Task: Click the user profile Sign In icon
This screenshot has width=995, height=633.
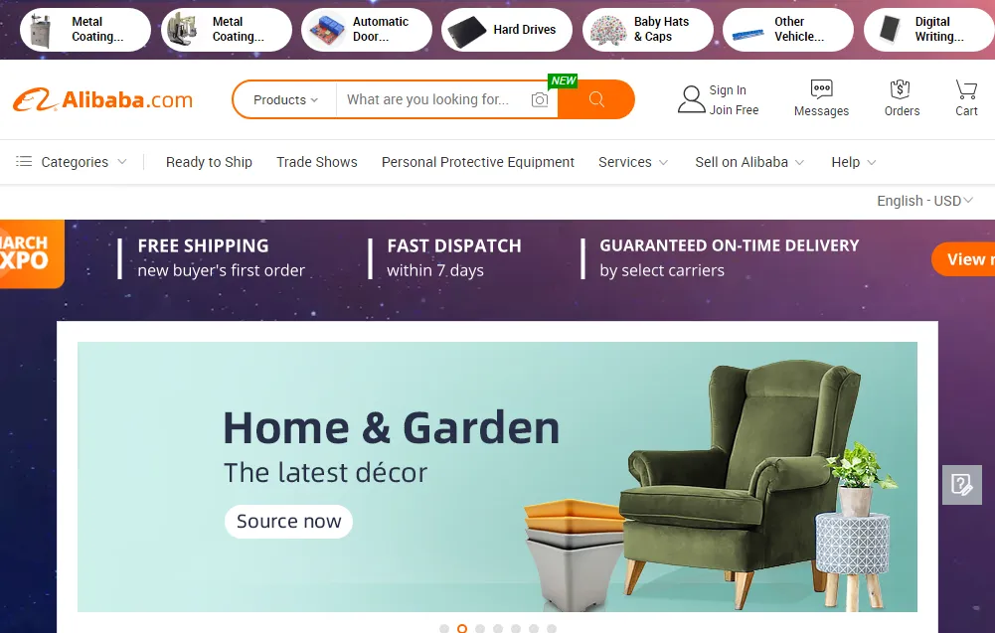Action: [691, 99]
